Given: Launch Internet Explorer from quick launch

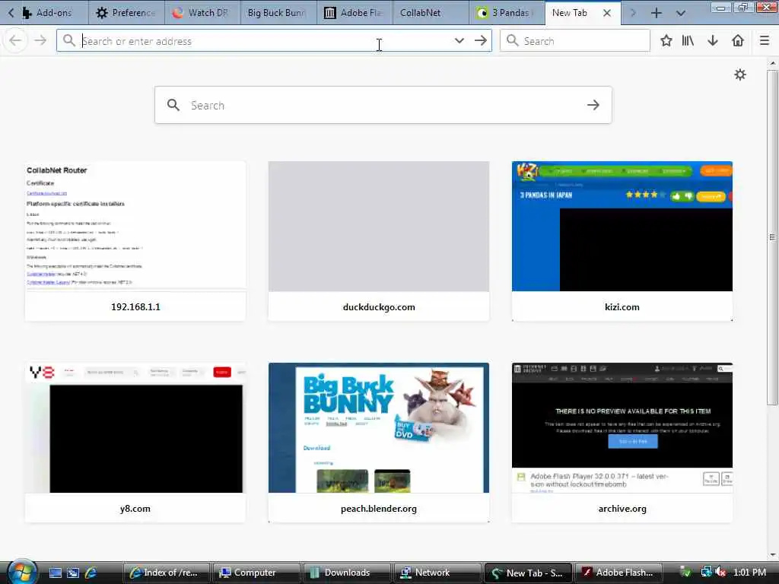Looking at the screenshot, I should (91, 573).
